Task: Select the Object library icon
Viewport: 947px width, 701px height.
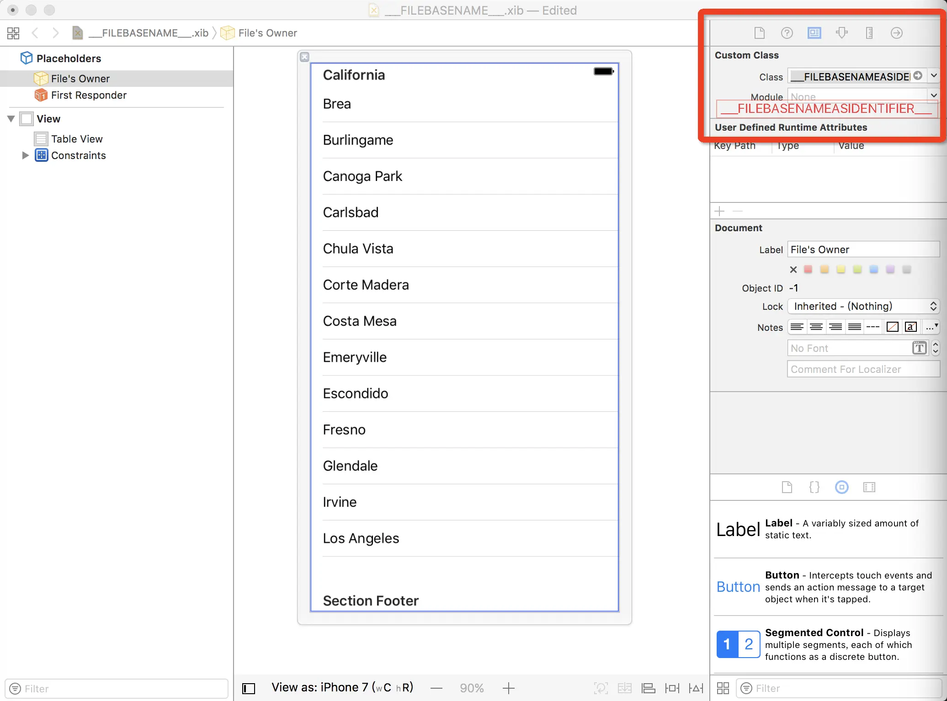Action: [841, 487]
